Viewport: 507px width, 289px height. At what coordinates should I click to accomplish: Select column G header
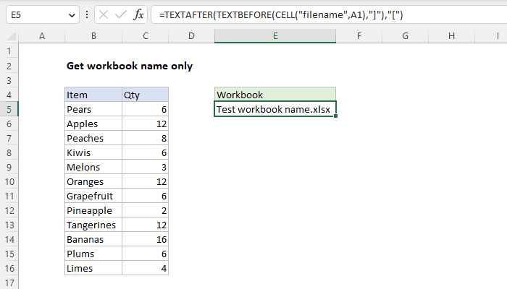coord(405,36)
